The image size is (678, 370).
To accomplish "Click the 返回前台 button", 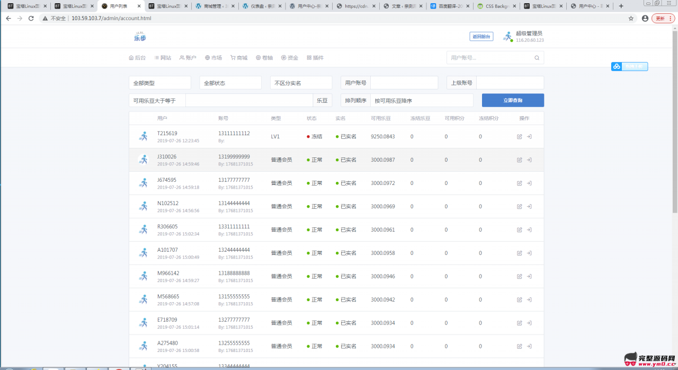I will (x=481, y=37).
